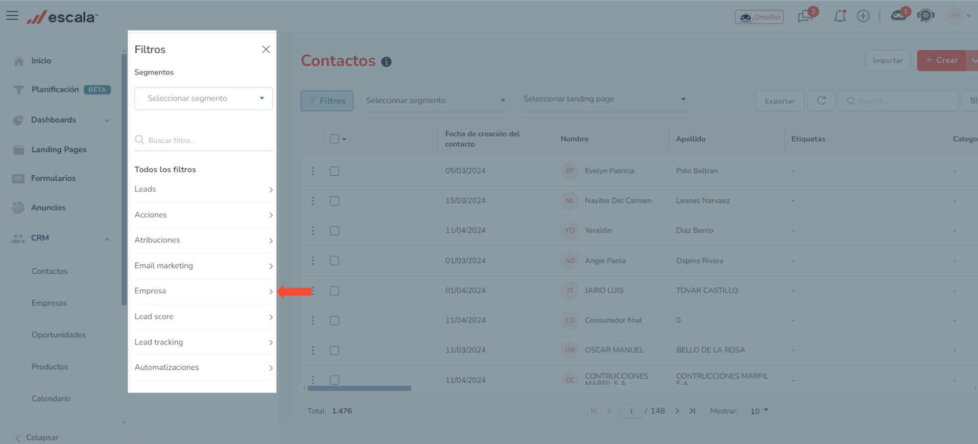Viewport: 978px width, 444px height.
Task: Select the JAIRO LUIS row checkbox
Action: coord(335,290)
